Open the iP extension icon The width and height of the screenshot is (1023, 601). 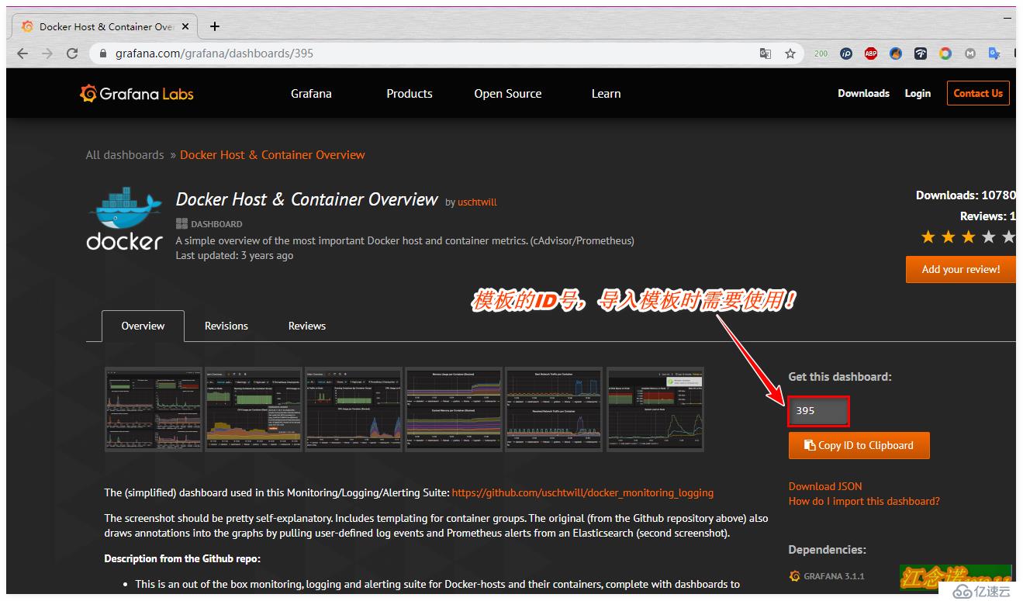click(846, 54)
